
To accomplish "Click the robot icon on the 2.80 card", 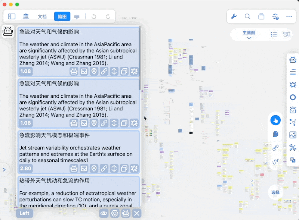I will [74, 169].
